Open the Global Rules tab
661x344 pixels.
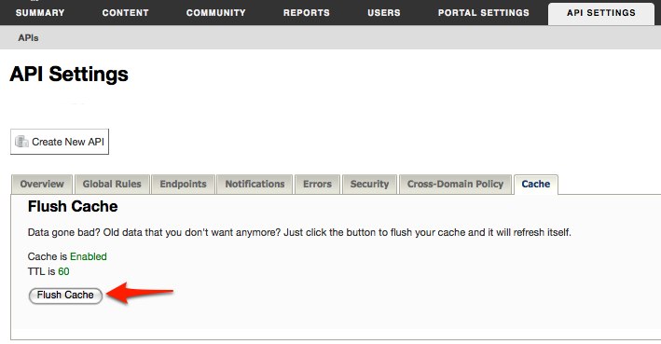[x=112, y=185]
